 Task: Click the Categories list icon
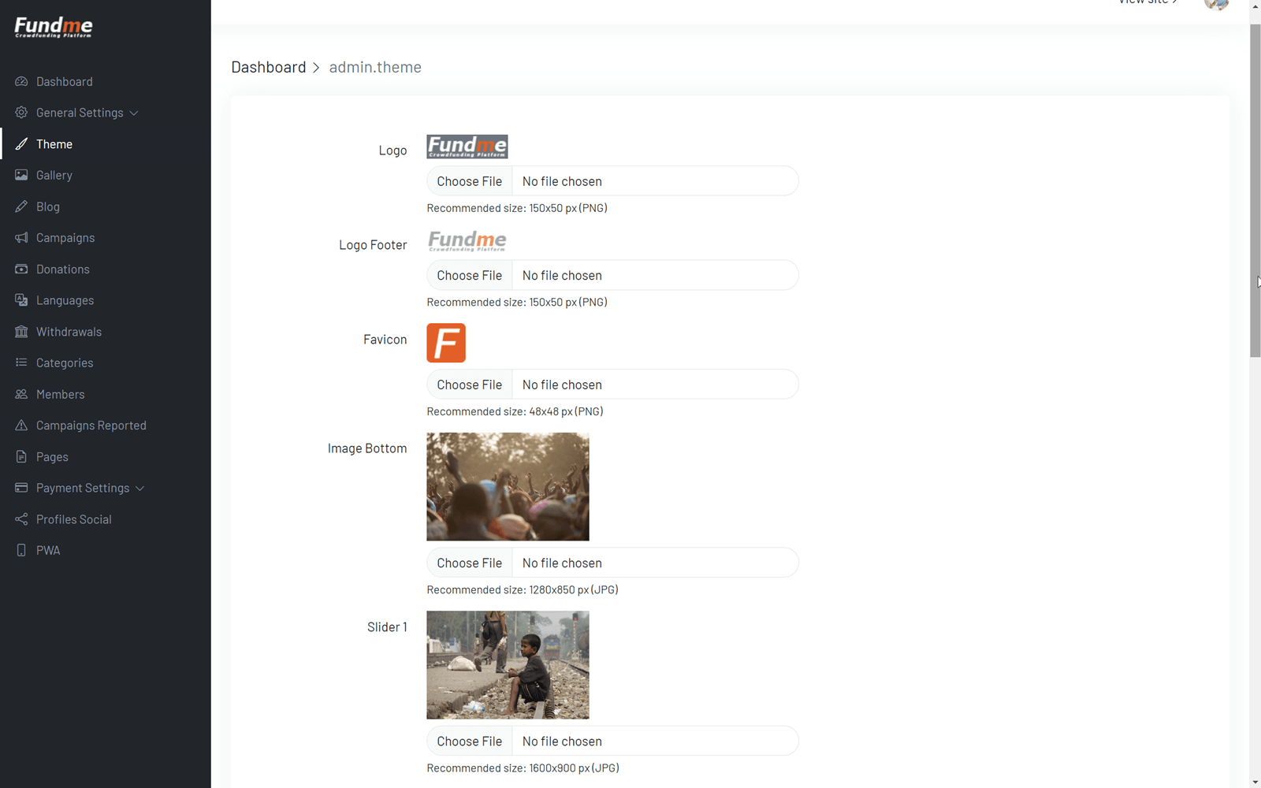coord(21,362)
